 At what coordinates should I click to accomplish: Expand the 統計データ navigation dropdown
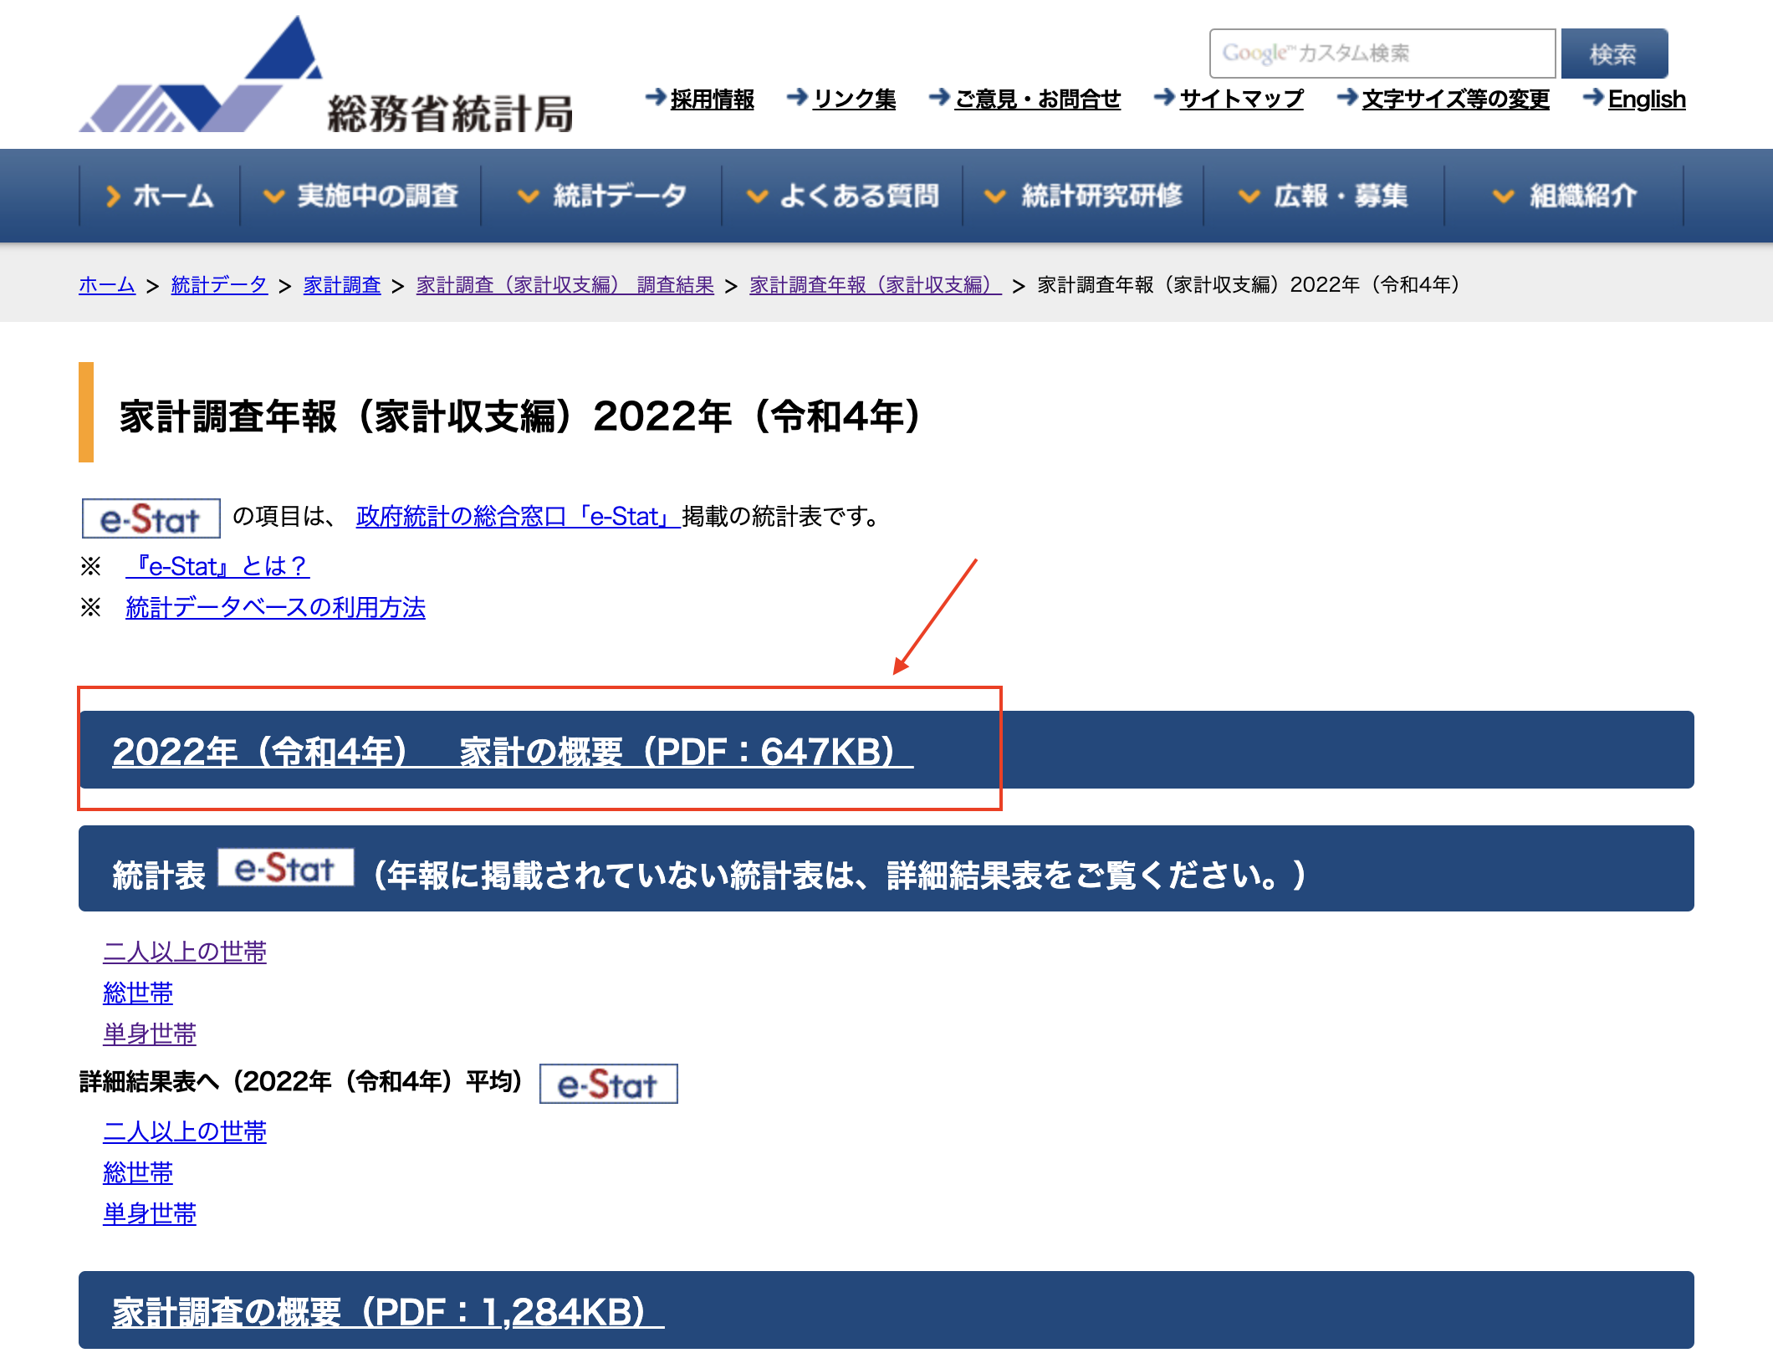click(601, 196)
